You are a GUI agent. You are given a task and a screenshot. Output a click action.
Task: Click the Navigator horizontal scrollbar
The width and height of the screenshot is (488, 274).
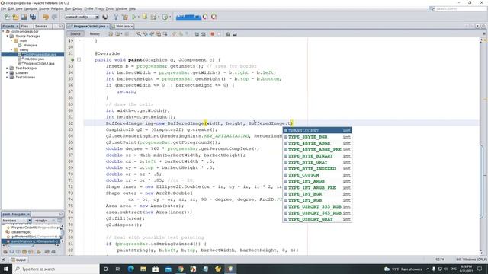[31, 245]
